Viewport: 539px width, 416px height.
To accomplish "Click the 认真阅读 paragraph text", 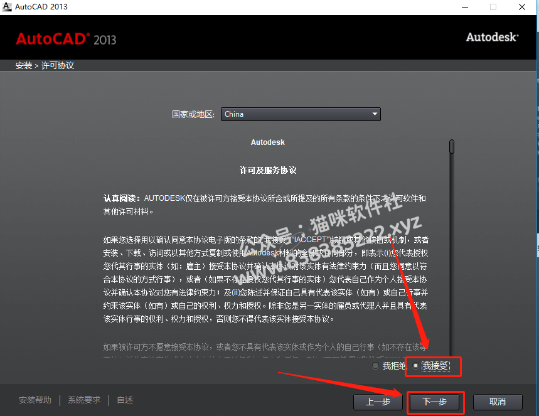I will 265,205.
